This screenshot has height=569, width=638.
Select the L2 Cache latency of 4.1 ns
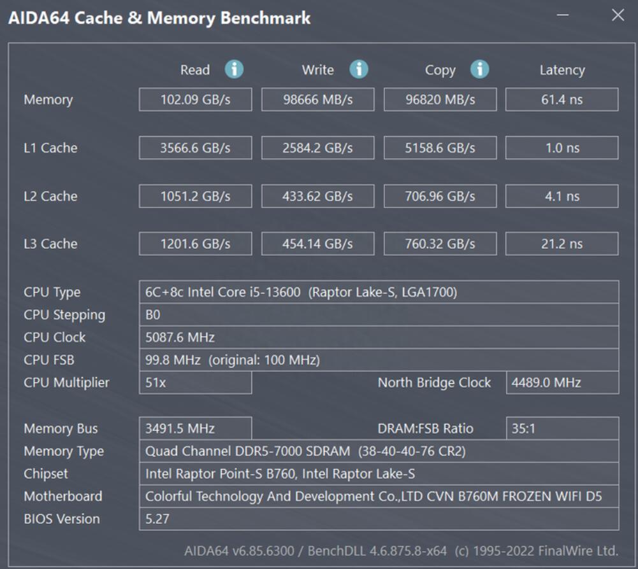click(x=562, y=195)
